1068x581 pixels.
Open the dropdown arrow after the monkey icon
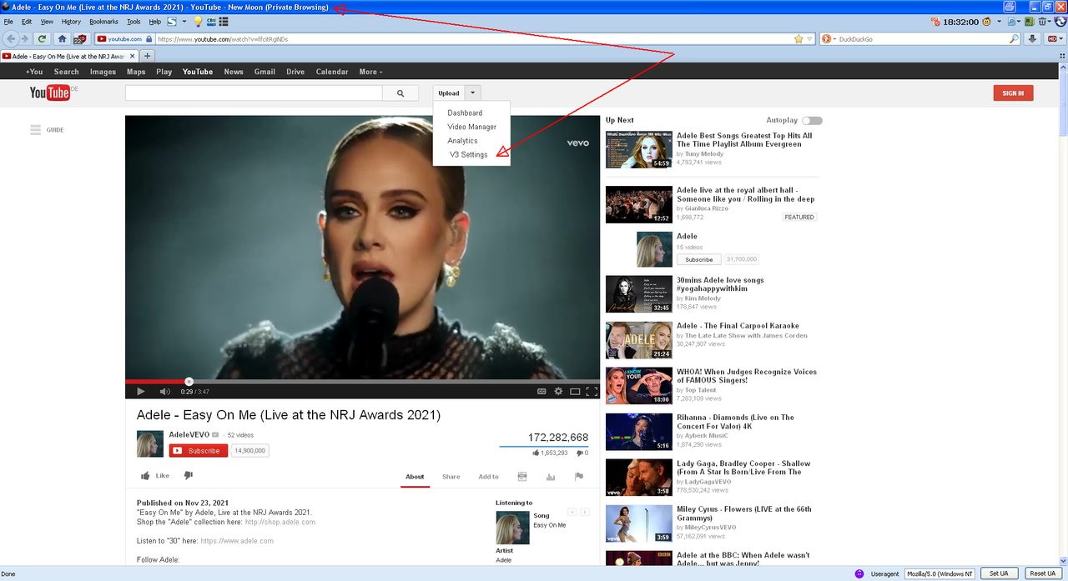999,22
